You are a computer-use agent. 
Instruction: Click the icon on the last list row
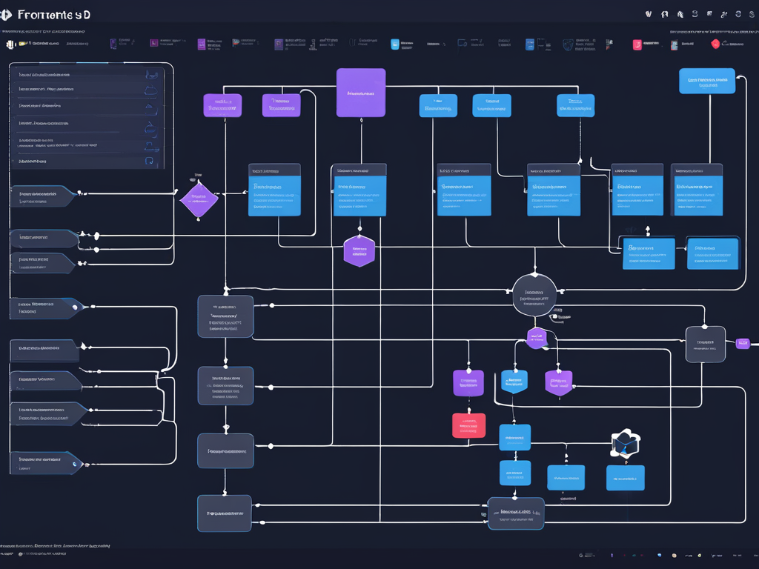[x=149, y=160]
